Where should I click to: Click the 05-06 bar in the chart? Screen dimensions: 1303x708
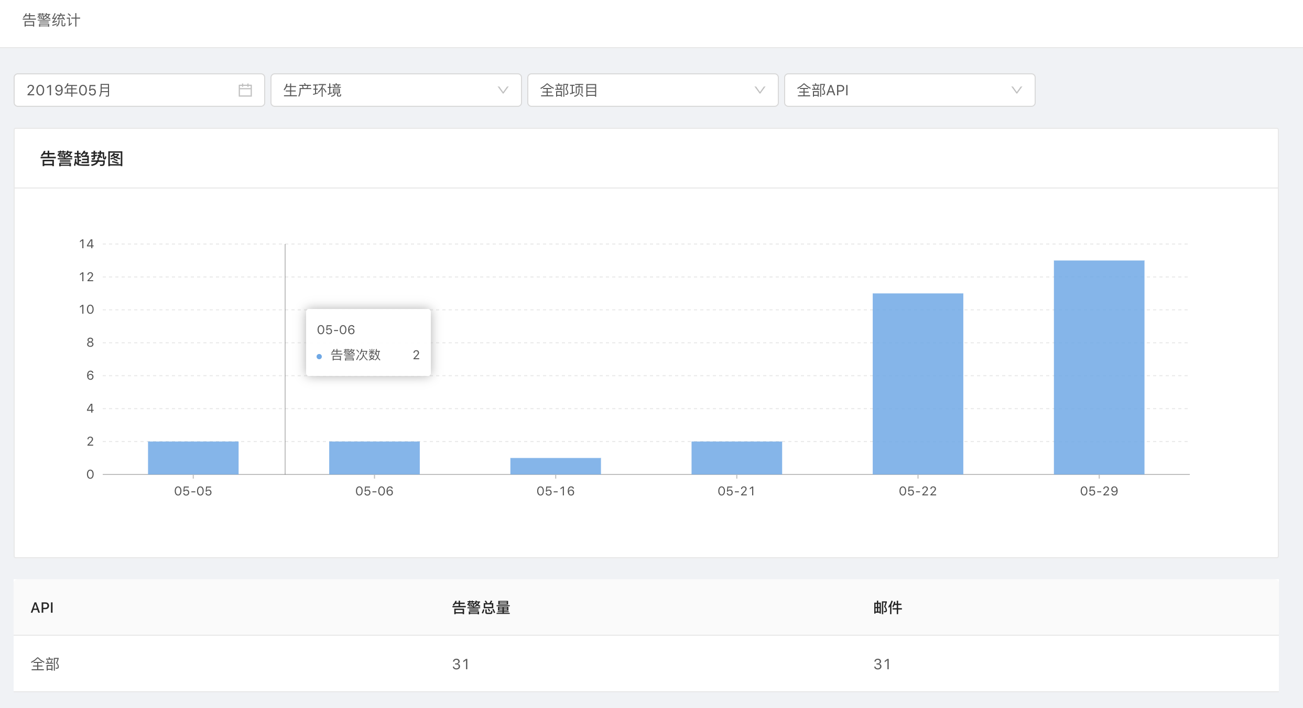pos(374,458)
